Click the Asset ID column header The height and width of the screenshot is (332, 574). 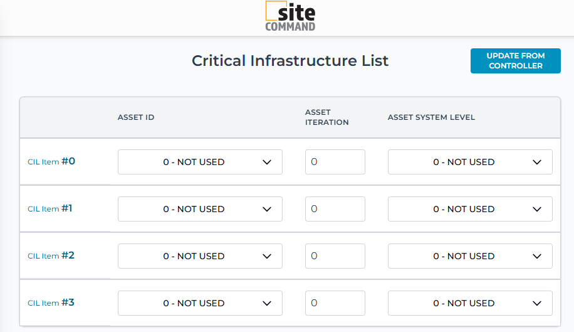tap(136, 117)
